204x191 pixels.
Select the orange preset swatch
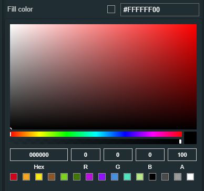coord(26,177)
